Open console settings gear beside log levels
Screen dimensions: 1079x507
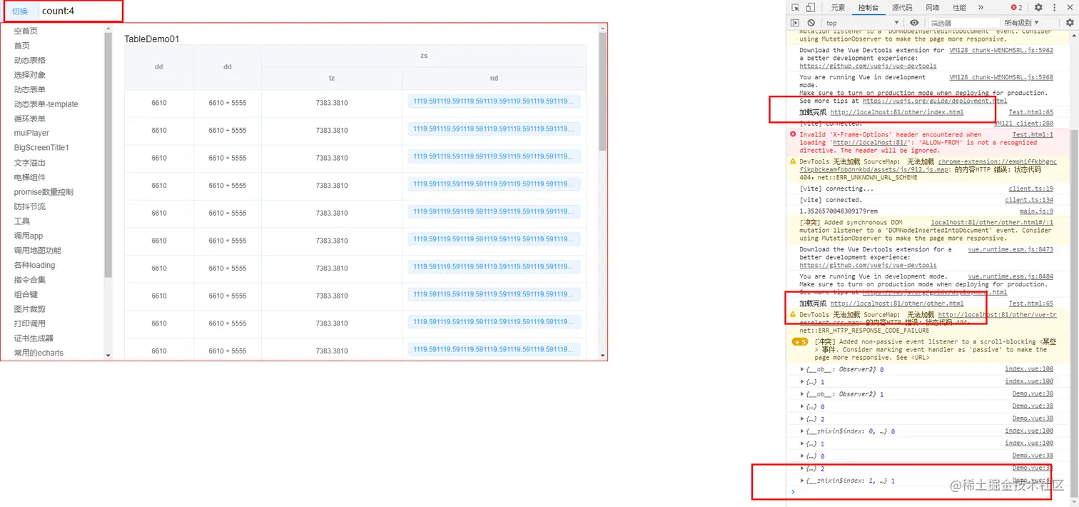click(x=1069, y=23)
